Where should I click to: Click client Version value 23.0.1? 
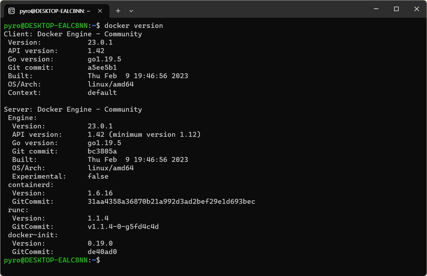coord(100,43)
